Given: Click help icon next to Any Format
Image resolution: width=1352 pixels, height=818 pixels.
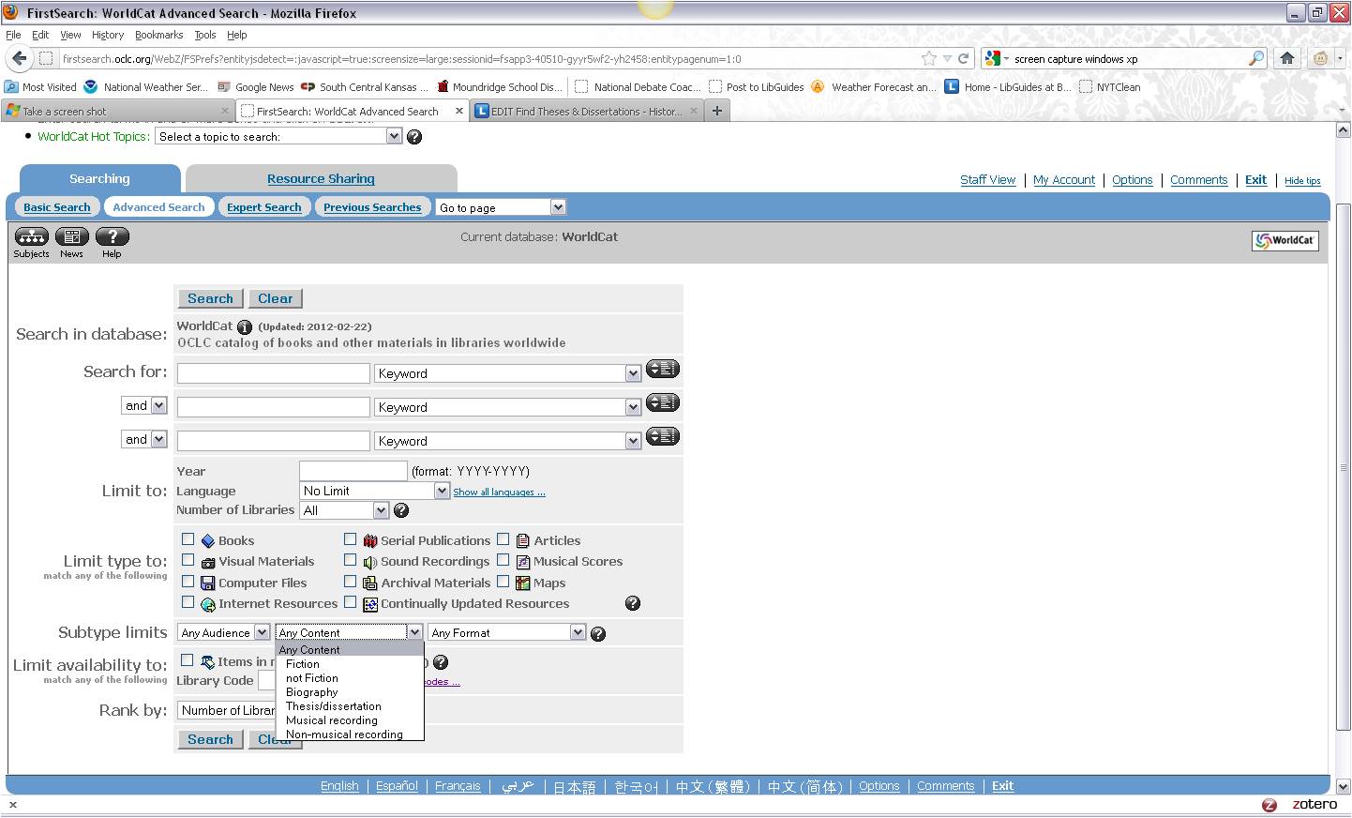Looking at the screenshot, I should [598, 634].
